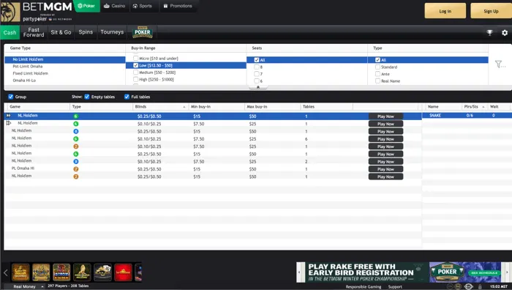Click the Log In button

[x=445, y=11]
